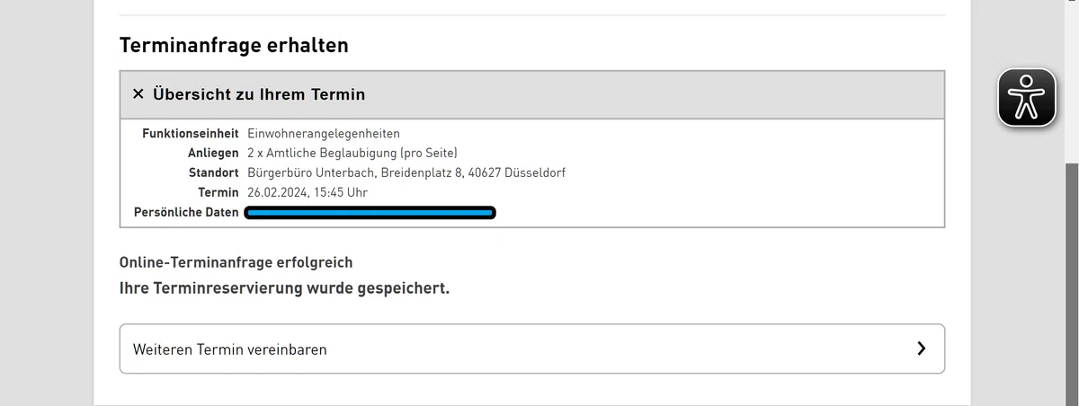Click the 'Terminanfrage erhalten' heading
The image size is (1079, 406).
pyautogui.click(x=234, y=44)
